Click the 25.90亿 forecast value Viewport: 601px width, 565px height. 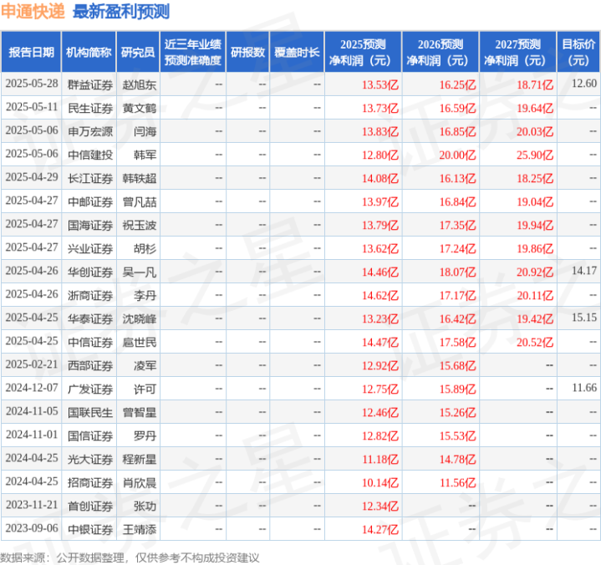tap(535, 155)
